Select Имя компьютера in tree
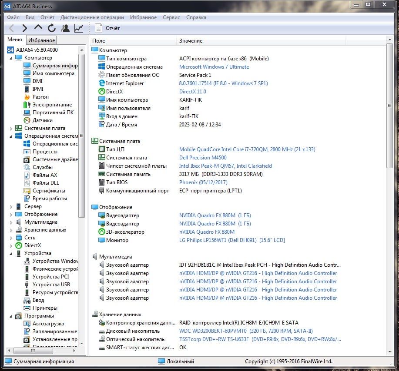Screen dimensions: 399x371 click(53, 73)
